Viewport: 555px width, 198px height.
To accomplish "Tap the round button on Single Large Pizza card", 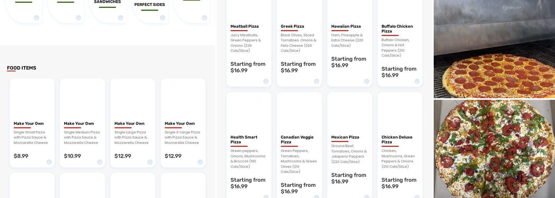I will pos(150,162).
